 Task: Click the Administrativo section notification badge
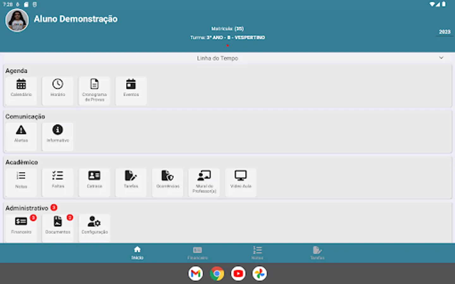(54, 207)
